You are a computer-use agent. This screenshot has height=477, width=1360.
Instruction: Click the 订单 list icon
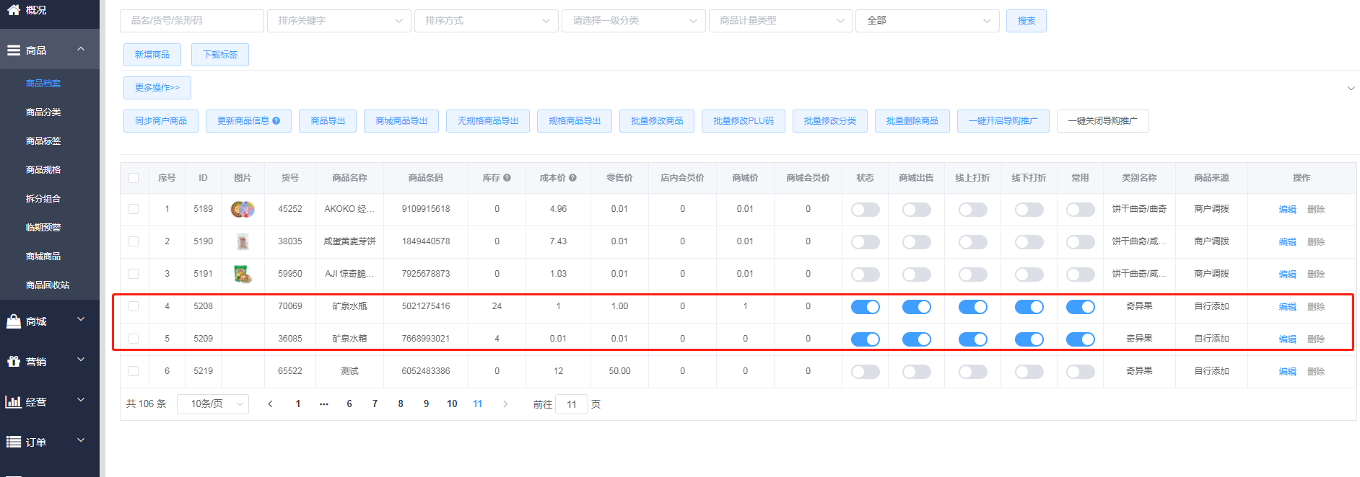click(x=14, y=442)
